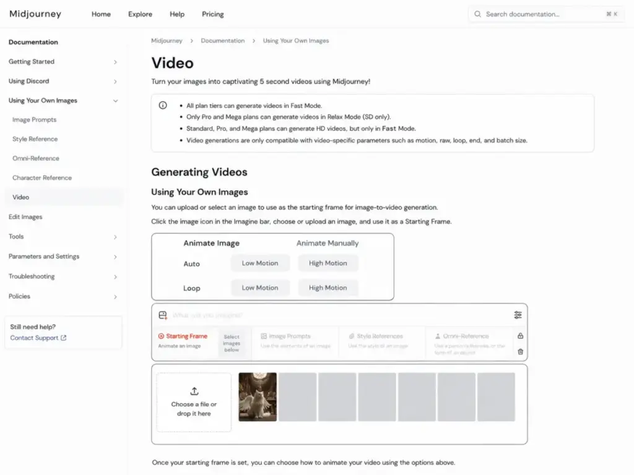The width and height of the screenshot is (634, 475).
Task: Click High Motion button in Auto row
Action: [x=328, y=263]
